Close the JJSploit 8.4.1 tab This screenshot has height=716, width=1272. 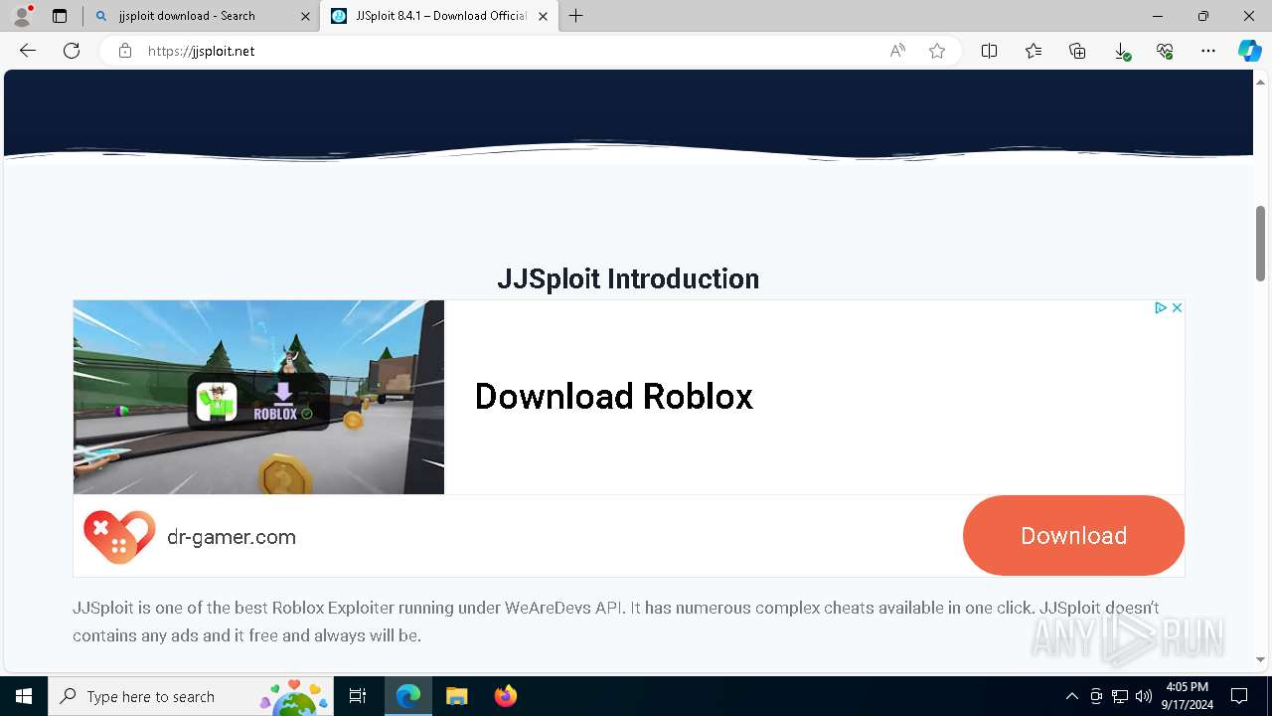[x=543, y=16]
